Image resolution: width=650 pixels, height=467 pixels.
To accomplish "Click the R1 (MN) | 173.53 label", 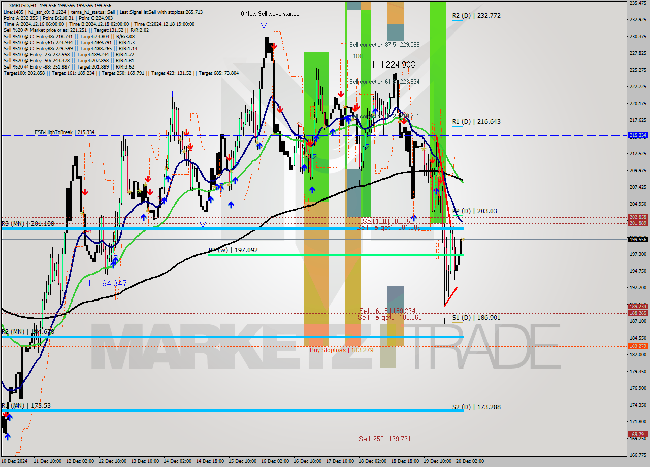I will pos(26,406).
